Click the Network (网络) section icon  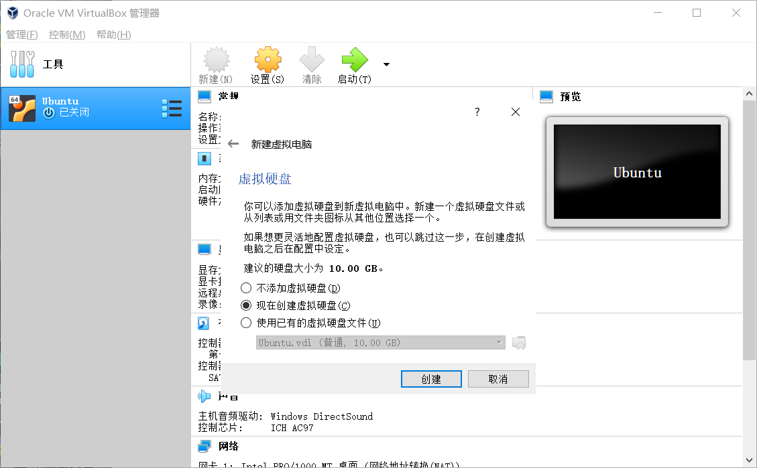205,447
